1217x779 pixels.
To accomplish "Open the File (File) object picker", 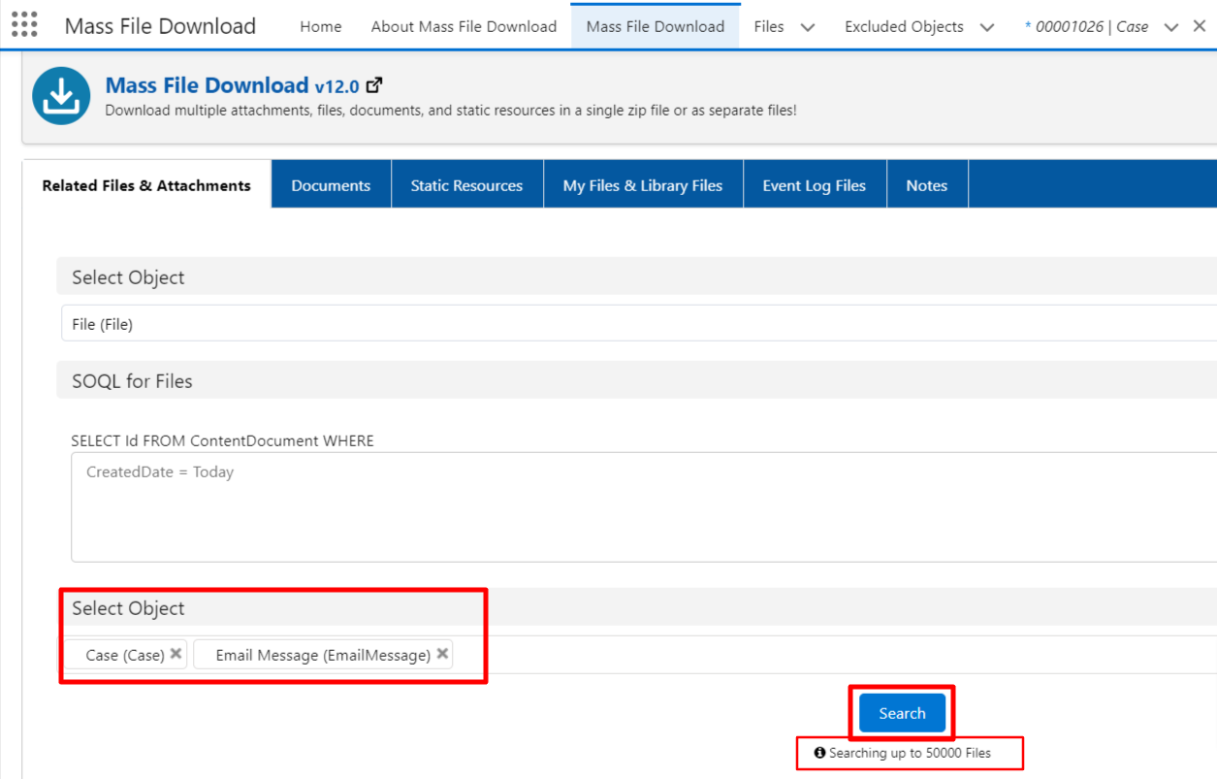I will point(638,324).
